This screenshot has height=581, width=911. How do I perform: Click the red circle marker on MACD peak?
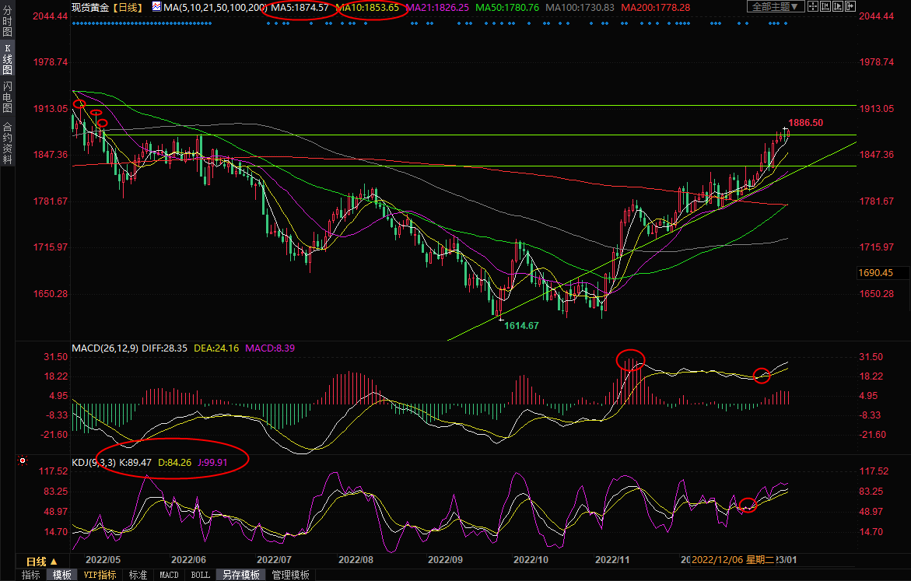(630, 359)
